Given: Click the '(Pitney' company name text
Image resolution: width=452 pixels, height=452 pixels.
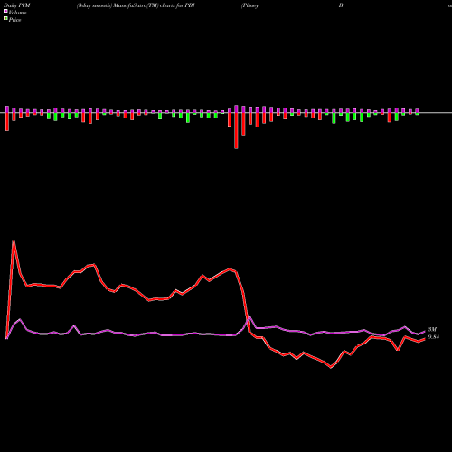Looking at the screenshot, I should pos(250,5).
